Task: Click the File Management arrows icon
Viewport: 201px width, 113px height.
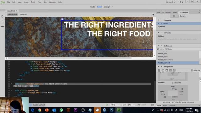Action: 3,20
